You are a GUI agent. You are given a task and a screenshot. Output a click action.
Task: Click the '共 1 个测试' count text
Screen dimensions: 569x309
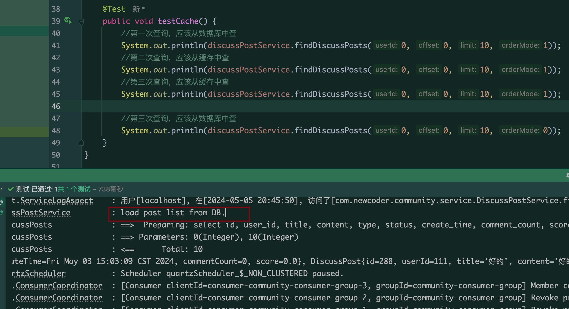pos(74,189)
